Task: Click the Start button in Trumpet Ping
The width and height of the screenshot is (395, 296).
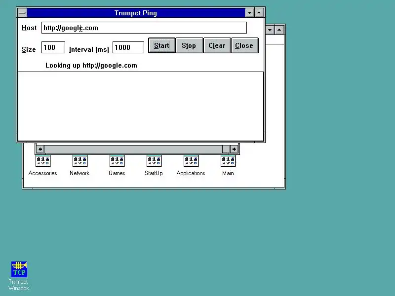Action: (x=162, y=45)
